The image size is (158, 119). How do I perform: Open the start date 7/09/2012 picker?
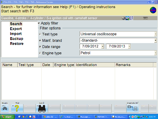(102, 46)
